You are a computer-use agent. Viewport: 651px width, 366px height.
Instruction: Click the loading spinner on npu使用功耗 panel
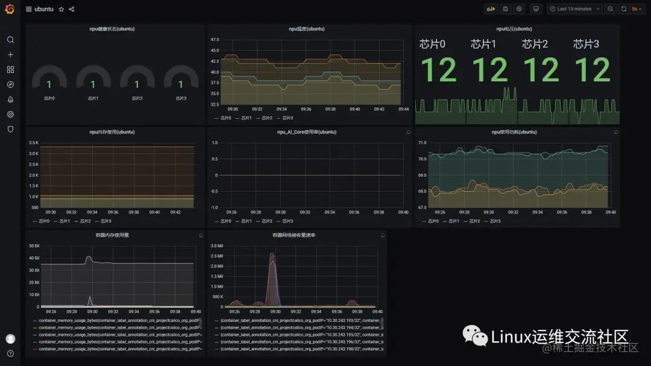(x=615, y=132)
